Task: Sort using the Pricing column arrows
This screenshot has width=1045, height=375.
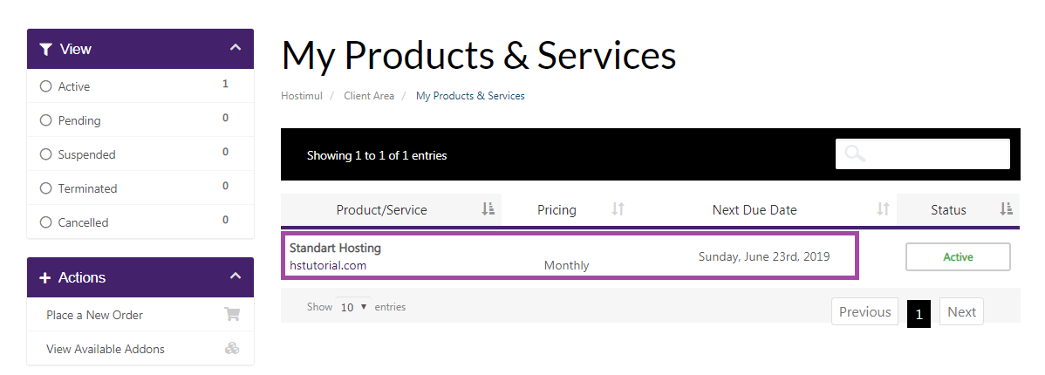Action: click(x=618, y=209)
